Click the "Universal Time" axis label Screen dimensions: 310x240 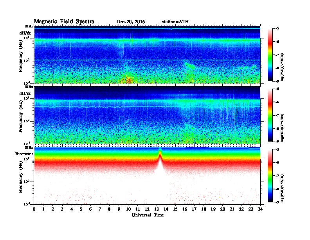pos(148,215)
